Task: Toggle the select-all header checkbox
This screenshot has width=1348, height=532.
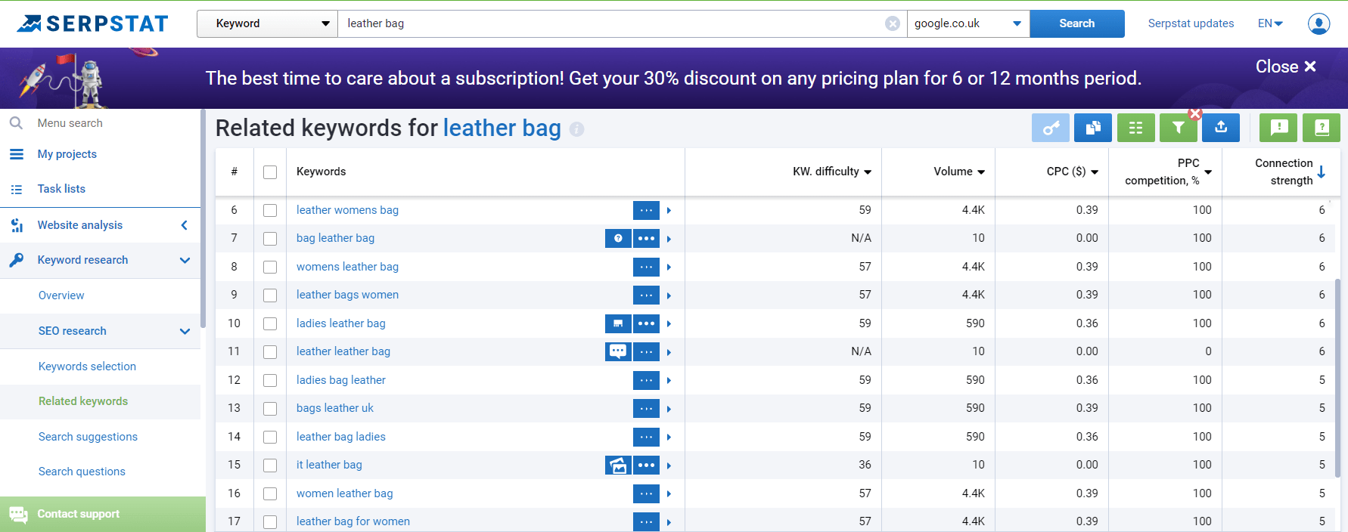Action: [270, 172]
